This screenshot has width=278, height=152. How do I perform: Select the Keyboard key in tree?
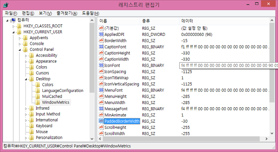click(44, 126)
